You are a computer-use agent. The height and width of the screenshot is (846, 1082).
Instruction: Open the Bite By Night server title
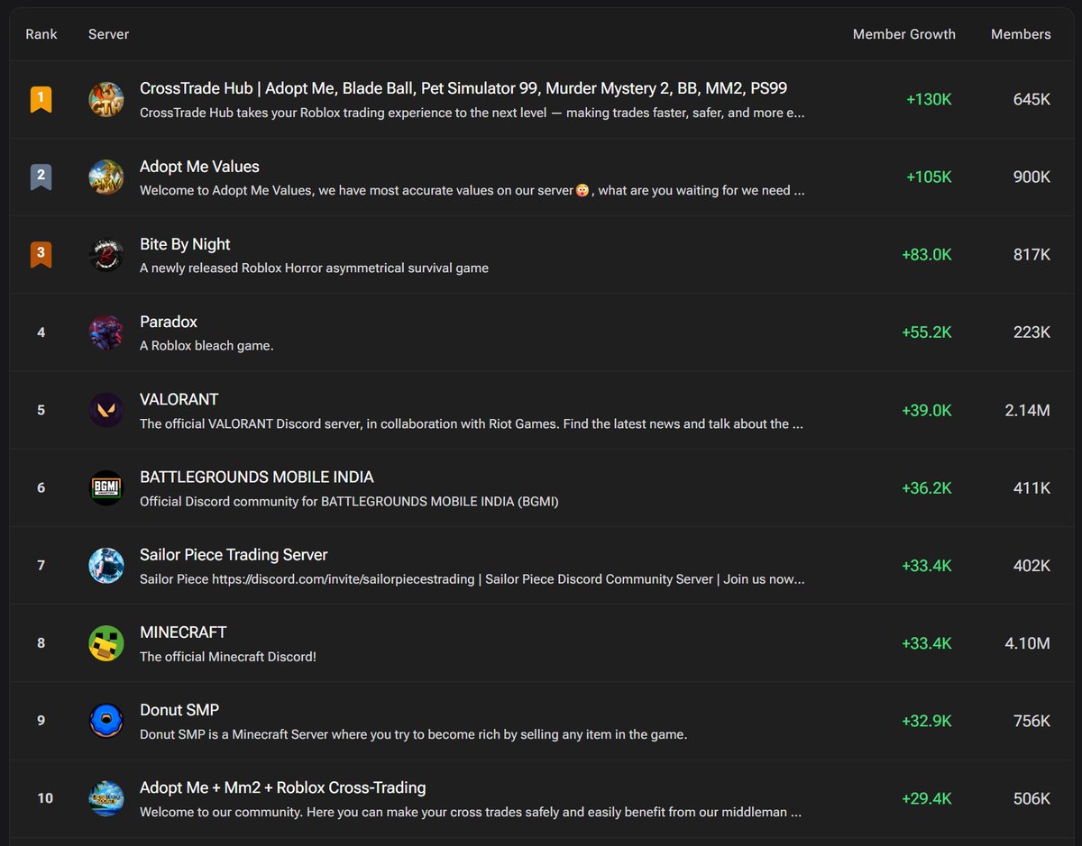click(x=185, y=244)
